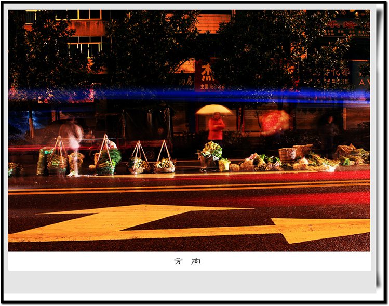Click the green sack at the left curb
This screenshot has width=389, height=306.
coord(43,161)
